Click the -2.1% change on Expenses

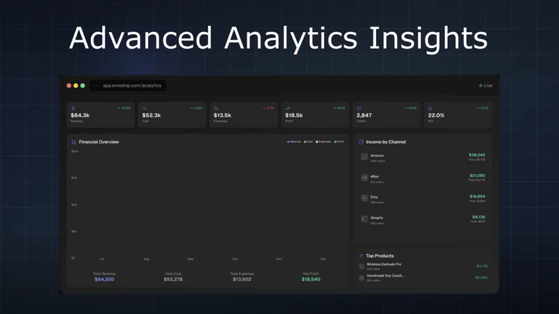coord(268,108)
